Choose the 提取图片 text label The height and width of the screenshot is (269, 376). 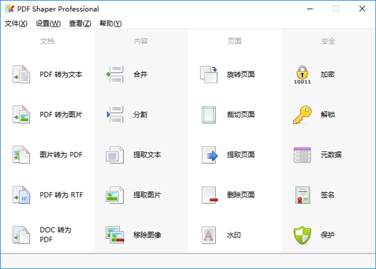[x=147, y=195]
